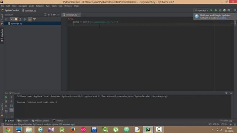Click the Run panel icon below pause
237x133 pixels.
point(6,111)
